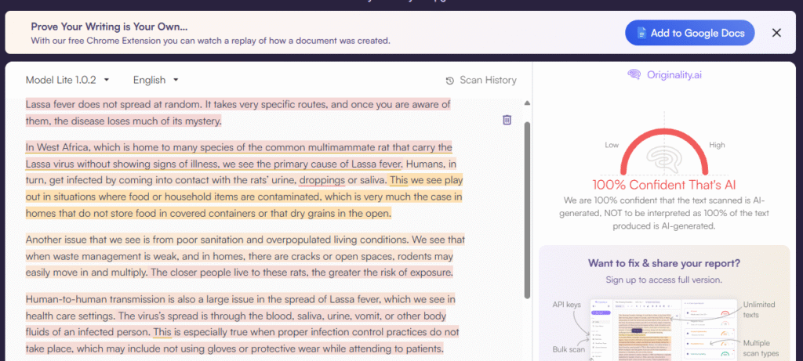Click the "Lassa fever does not spread" paragraph
Image resolution: width=803 pixels, height=361 pixels.
click(x=235, y=112)
